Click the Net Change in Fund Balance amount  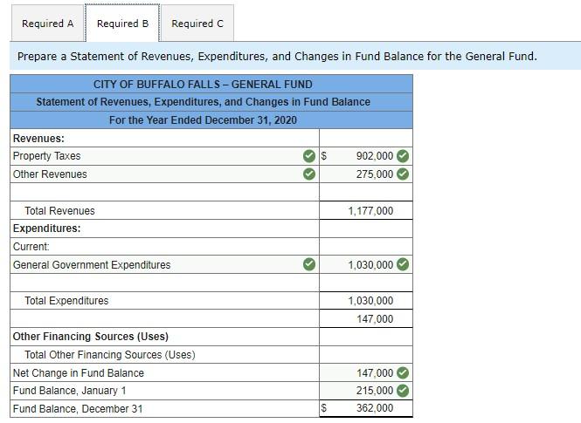tap(366, 372)
